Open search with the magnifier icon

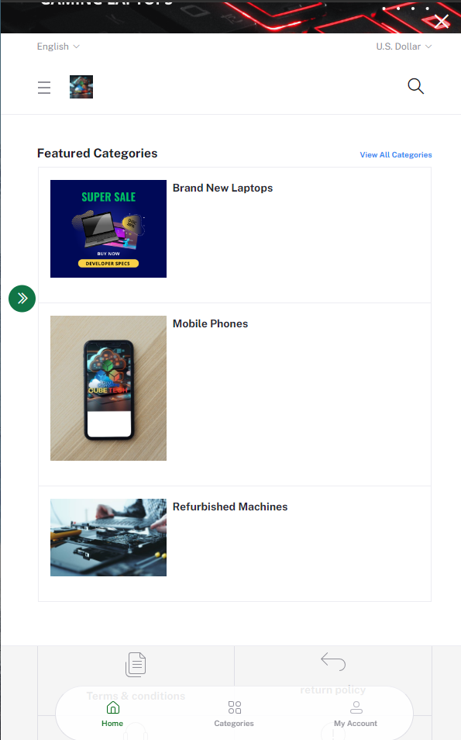(415, 86)
